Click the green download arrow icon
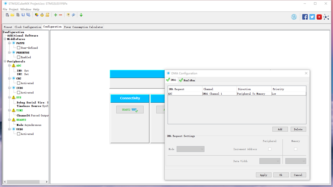Screen dimensions: 333x187 click(81, 15)
